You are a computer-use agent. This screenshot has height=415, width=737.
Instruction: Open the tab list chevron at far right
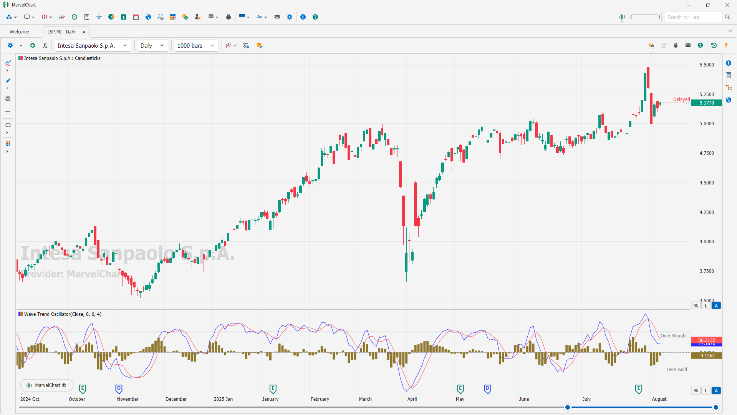pyautogui.click(x=730, y=31)
